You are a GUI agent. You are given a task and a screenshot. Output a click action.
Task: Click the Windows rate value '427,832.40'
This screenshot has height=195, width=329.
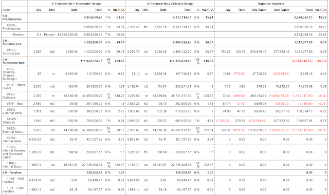tap(282, 121)
